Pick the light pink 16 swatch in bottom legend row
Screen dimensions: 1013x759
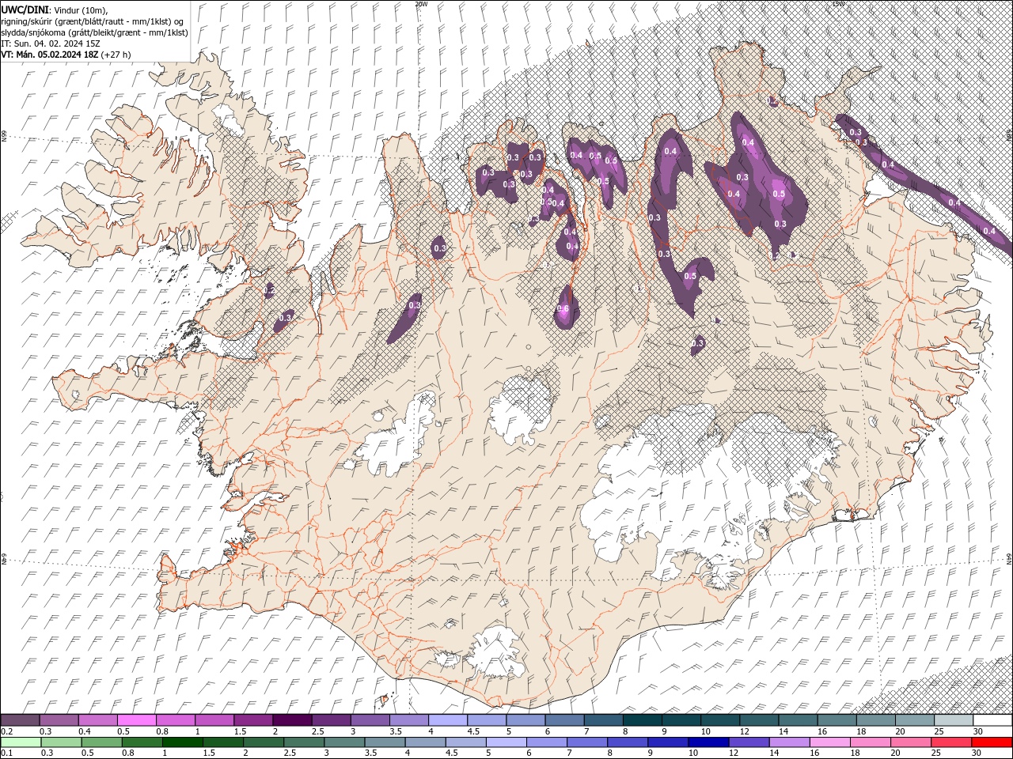pyautogui.click(x=830, y=742)
